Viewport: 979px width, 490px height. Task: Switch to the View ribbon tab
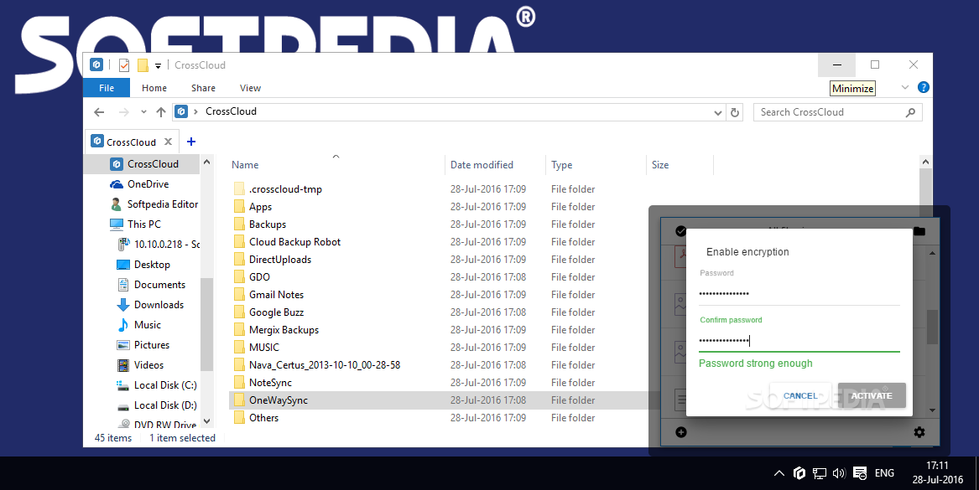pyautogui.click(x=250, y=88)
